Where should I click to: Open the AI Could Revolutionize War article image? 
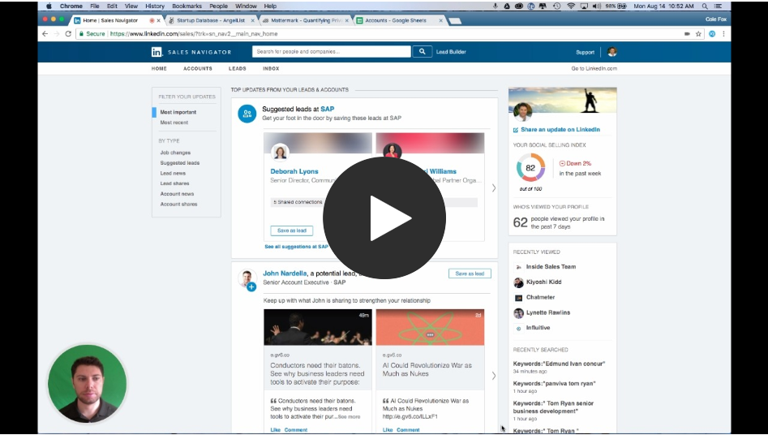tap(430, 327)
